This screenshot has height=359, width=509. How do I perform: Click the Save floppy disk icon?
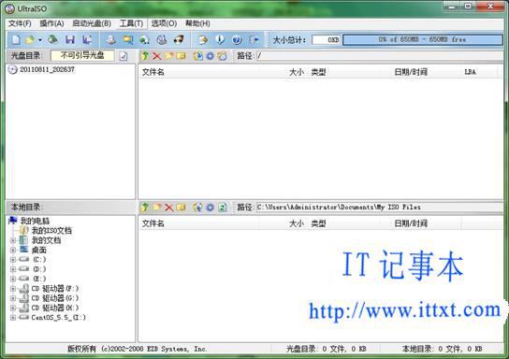[70, 39]
